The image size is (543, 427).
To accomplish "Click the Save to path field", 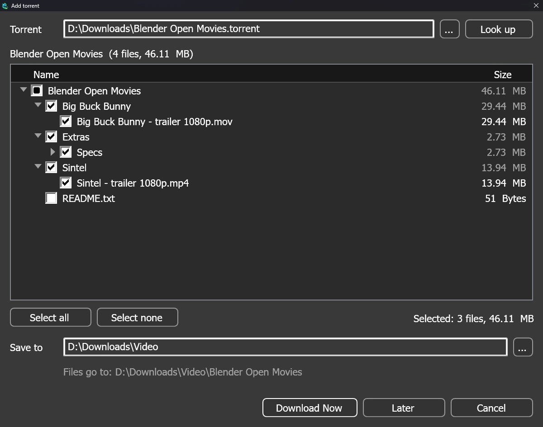I will 285,347.
